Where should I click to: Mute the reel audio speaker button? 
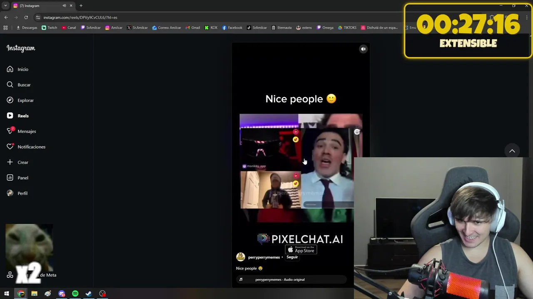coord(363,49)
